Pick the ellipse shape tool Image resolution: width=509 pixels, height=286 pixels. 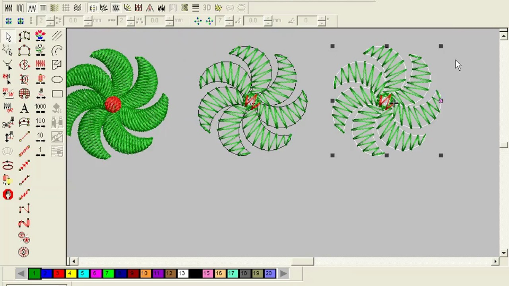57,80
